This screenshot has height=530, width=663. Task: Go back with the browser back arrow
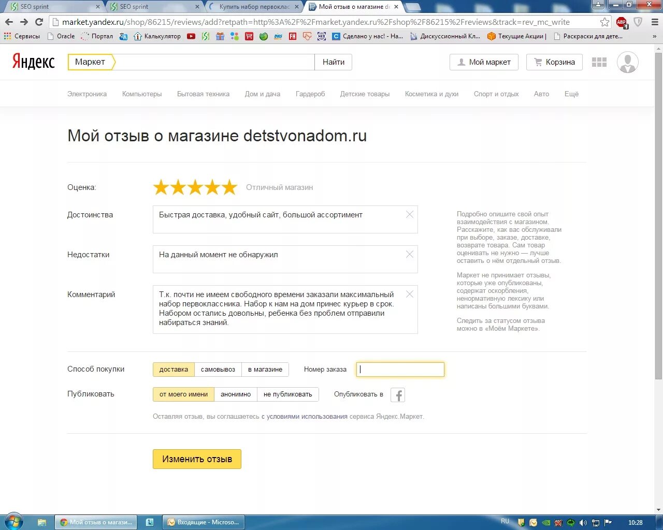click(x=9, y=22)
